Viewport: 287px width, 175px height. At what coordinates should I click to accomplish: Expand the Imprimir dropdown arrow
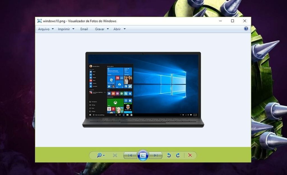73,29
